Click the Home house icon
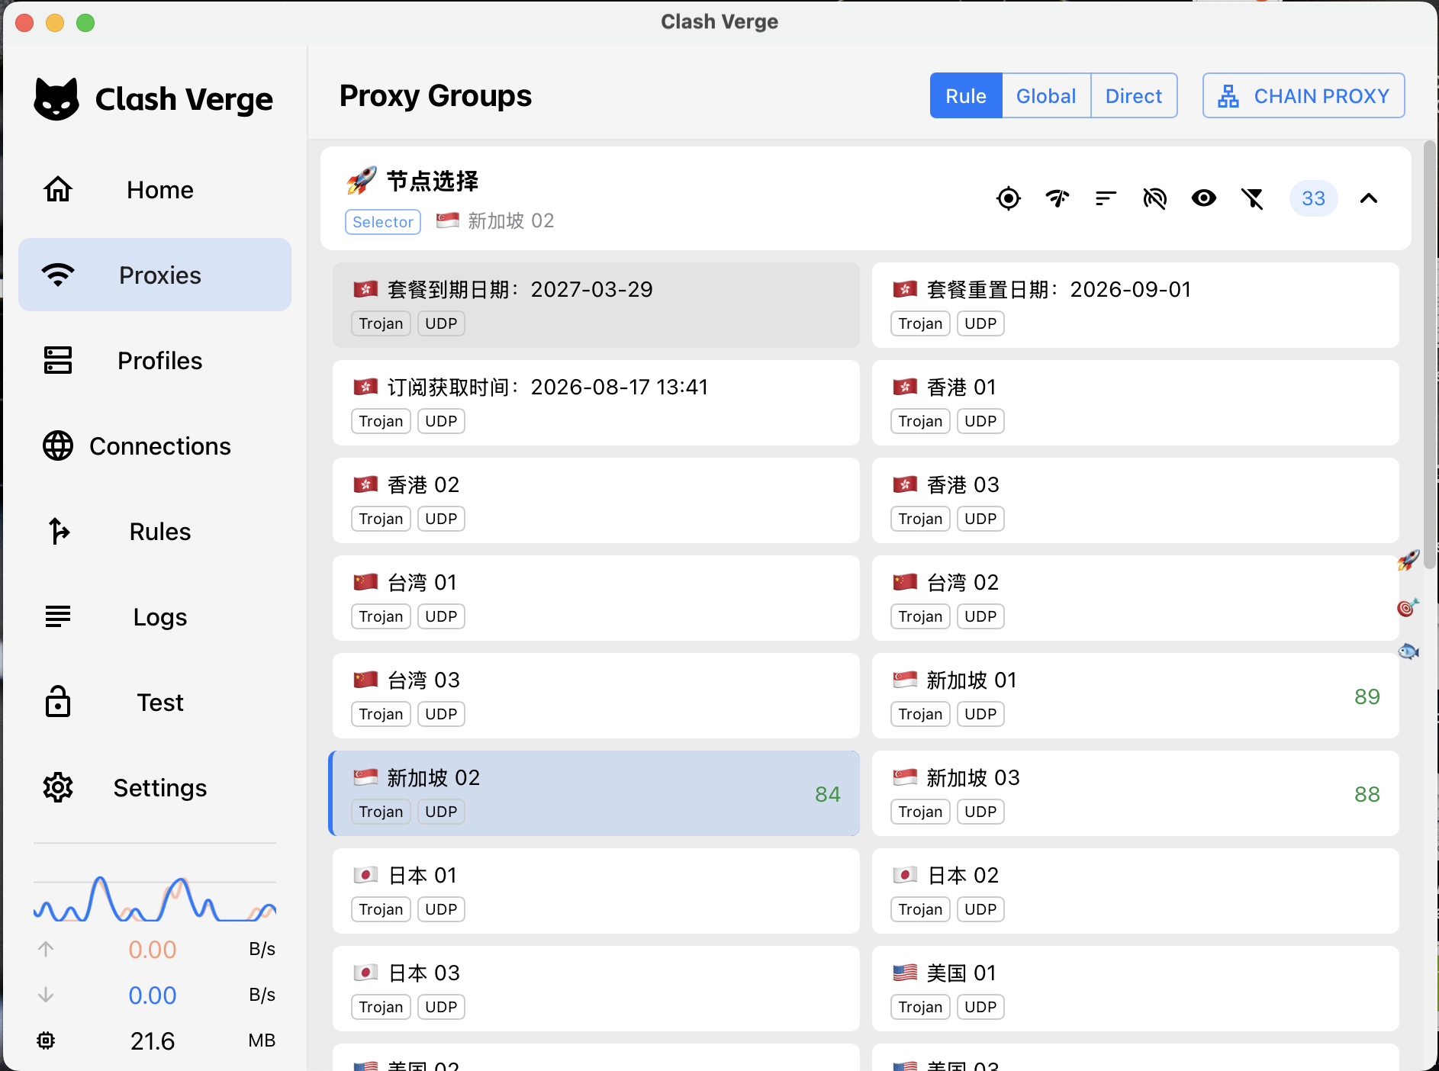This screenshot has height=1071, width=1439. (58, 189)
